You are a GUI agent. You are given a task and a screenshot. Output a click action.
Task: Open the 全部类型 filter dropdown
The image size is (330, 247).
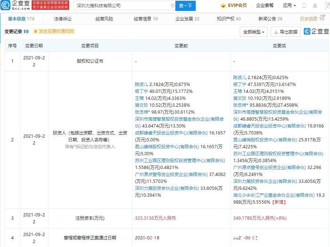254,32
